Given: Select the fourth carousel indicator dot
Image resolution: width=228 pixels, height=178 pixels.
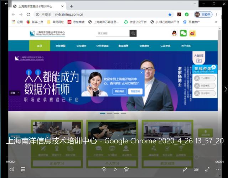Looking at the screenshot, I should [124, 113].
